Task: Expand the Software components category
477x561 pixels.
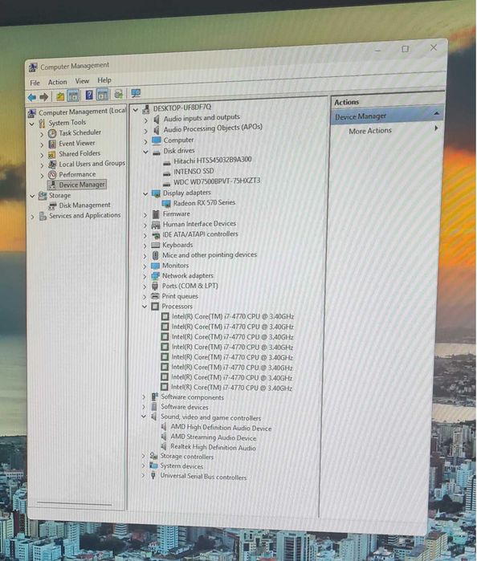Action: (x=144, y=396)
